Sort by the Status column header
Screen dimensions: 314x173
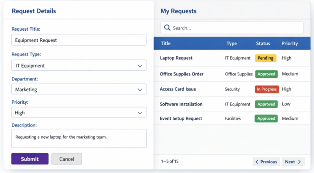[263, 43]
